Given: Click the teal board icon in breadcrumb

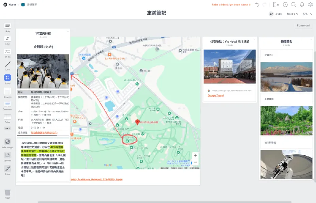Looking at the screenshot, I should [x=23, y=4].
